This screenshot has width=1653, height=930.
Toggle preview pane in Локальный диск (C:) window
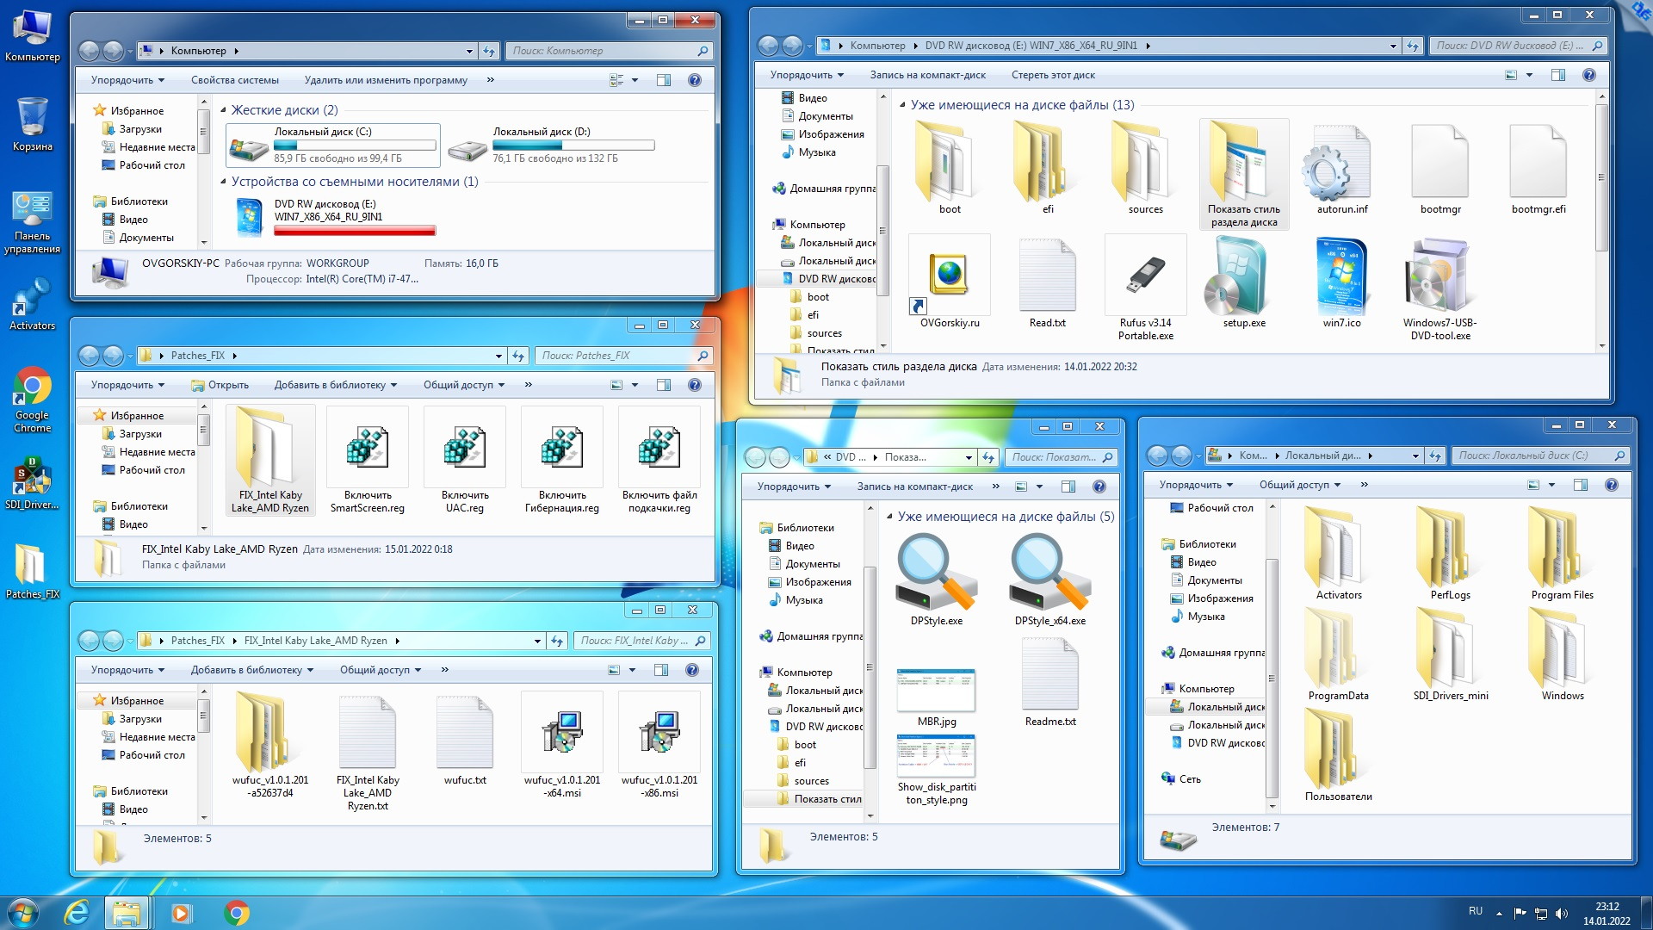coord(1581,485)
